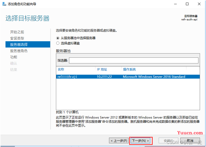Go to the 安装类型 step
The width and height of the screenshot is (206, 147).
[x=17, y=38]
